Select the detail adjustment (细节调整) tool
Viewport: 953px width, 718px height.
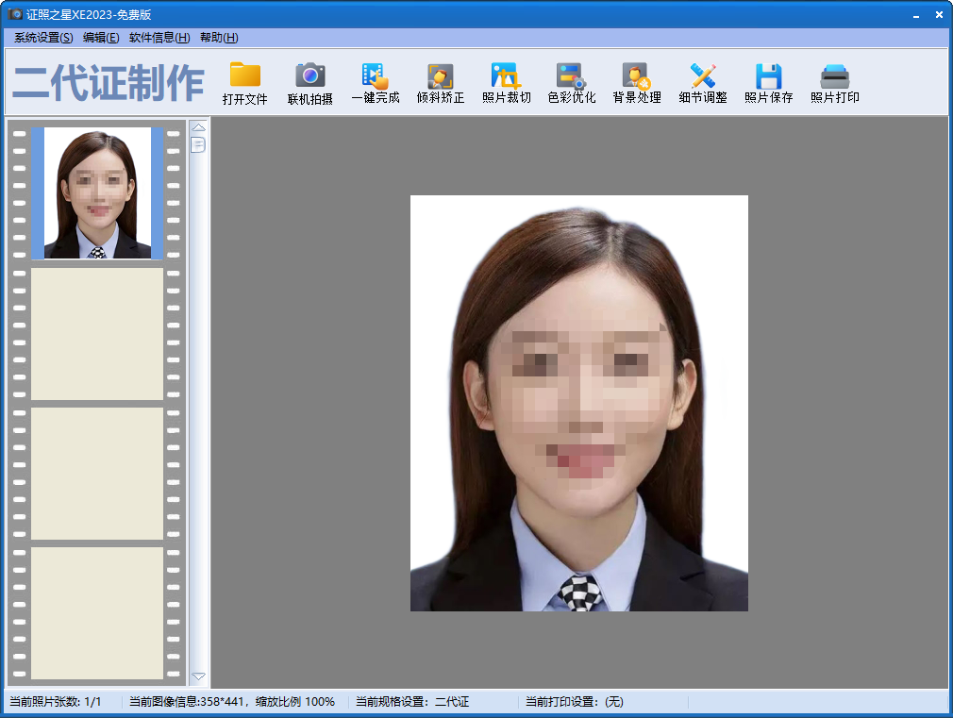pos(702,77)
